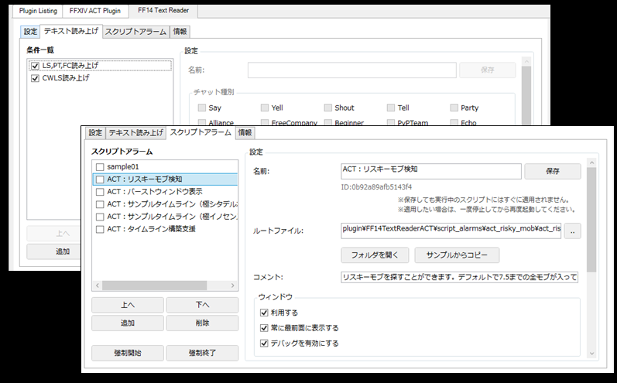Click the サンプルからコピー button
The width and height of the screenshot is (617, 383).
(457, 255)
